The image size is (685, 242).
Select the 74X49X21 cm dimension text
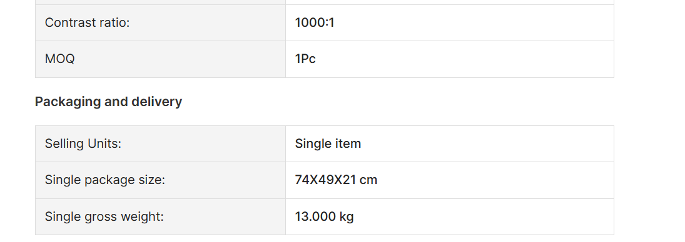(336, 180)
